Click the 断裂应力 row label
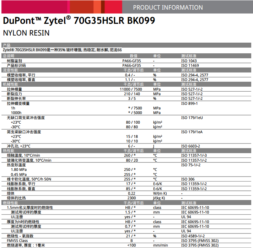The image size is (253, 248). tap(14, 94)
